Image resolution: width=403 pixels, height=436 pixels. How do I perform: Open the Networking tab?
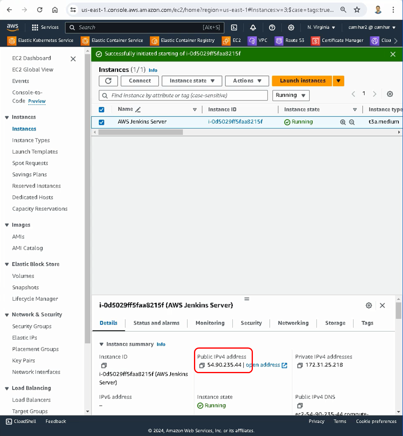(293, 323)
